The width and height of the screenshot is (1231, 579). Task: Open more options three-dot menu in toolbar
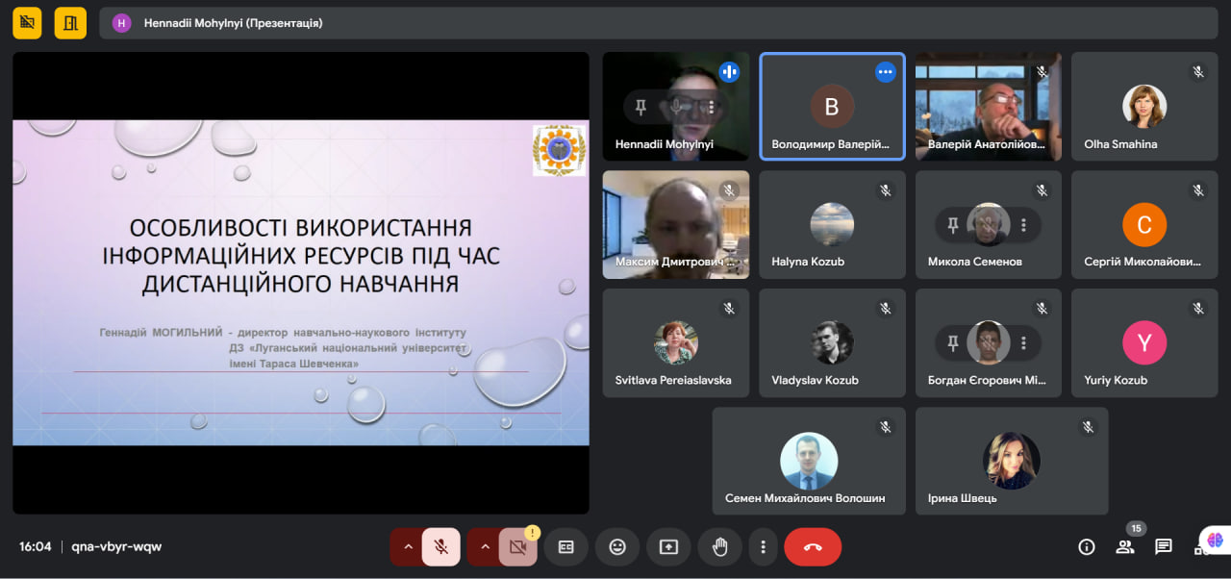[763, 546]
